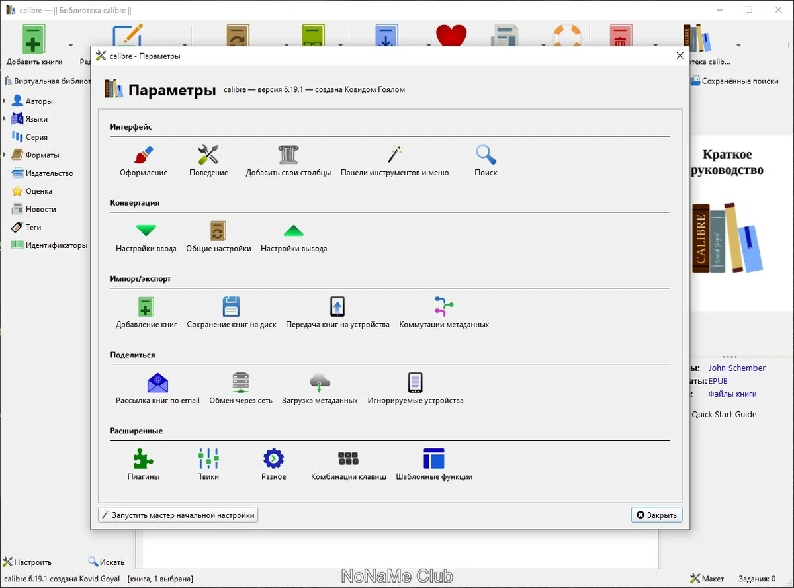Open Панели инструментов и меню settings

pyautogui.click(x=394, y=161)
